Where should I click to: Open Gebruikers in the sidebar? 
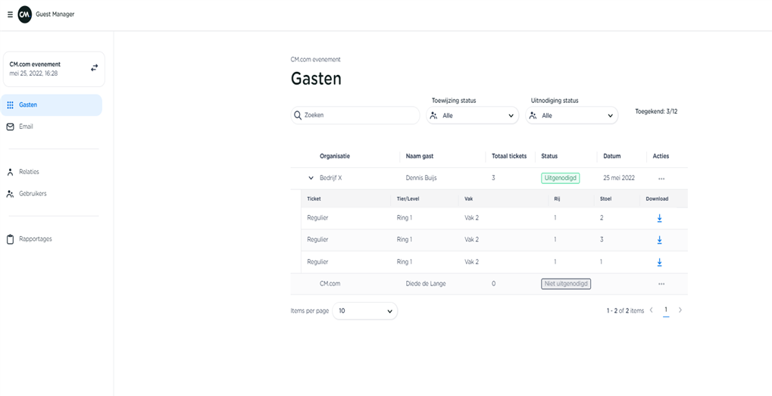click(x=33, y=194)
